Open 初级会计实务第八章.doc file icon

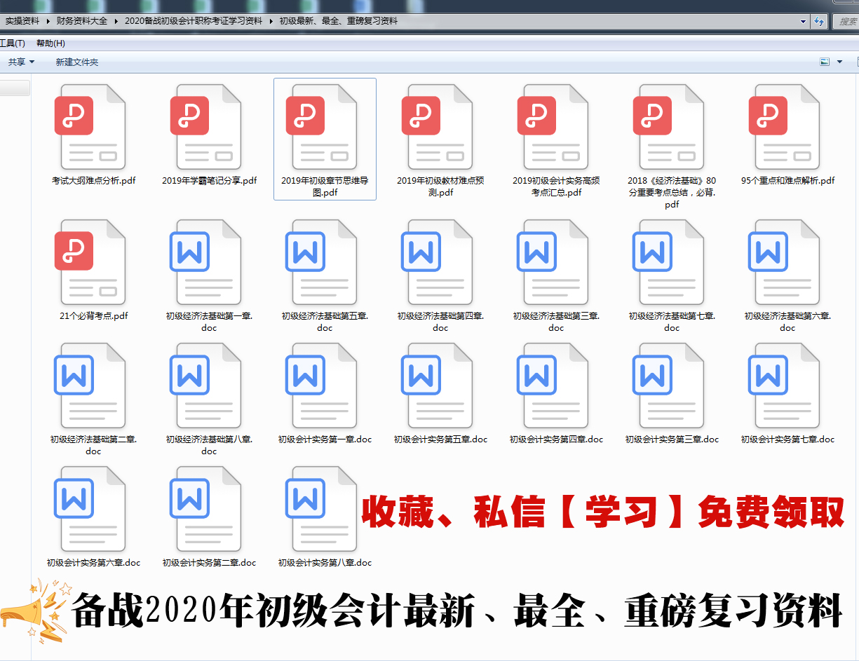click(324, 508)
